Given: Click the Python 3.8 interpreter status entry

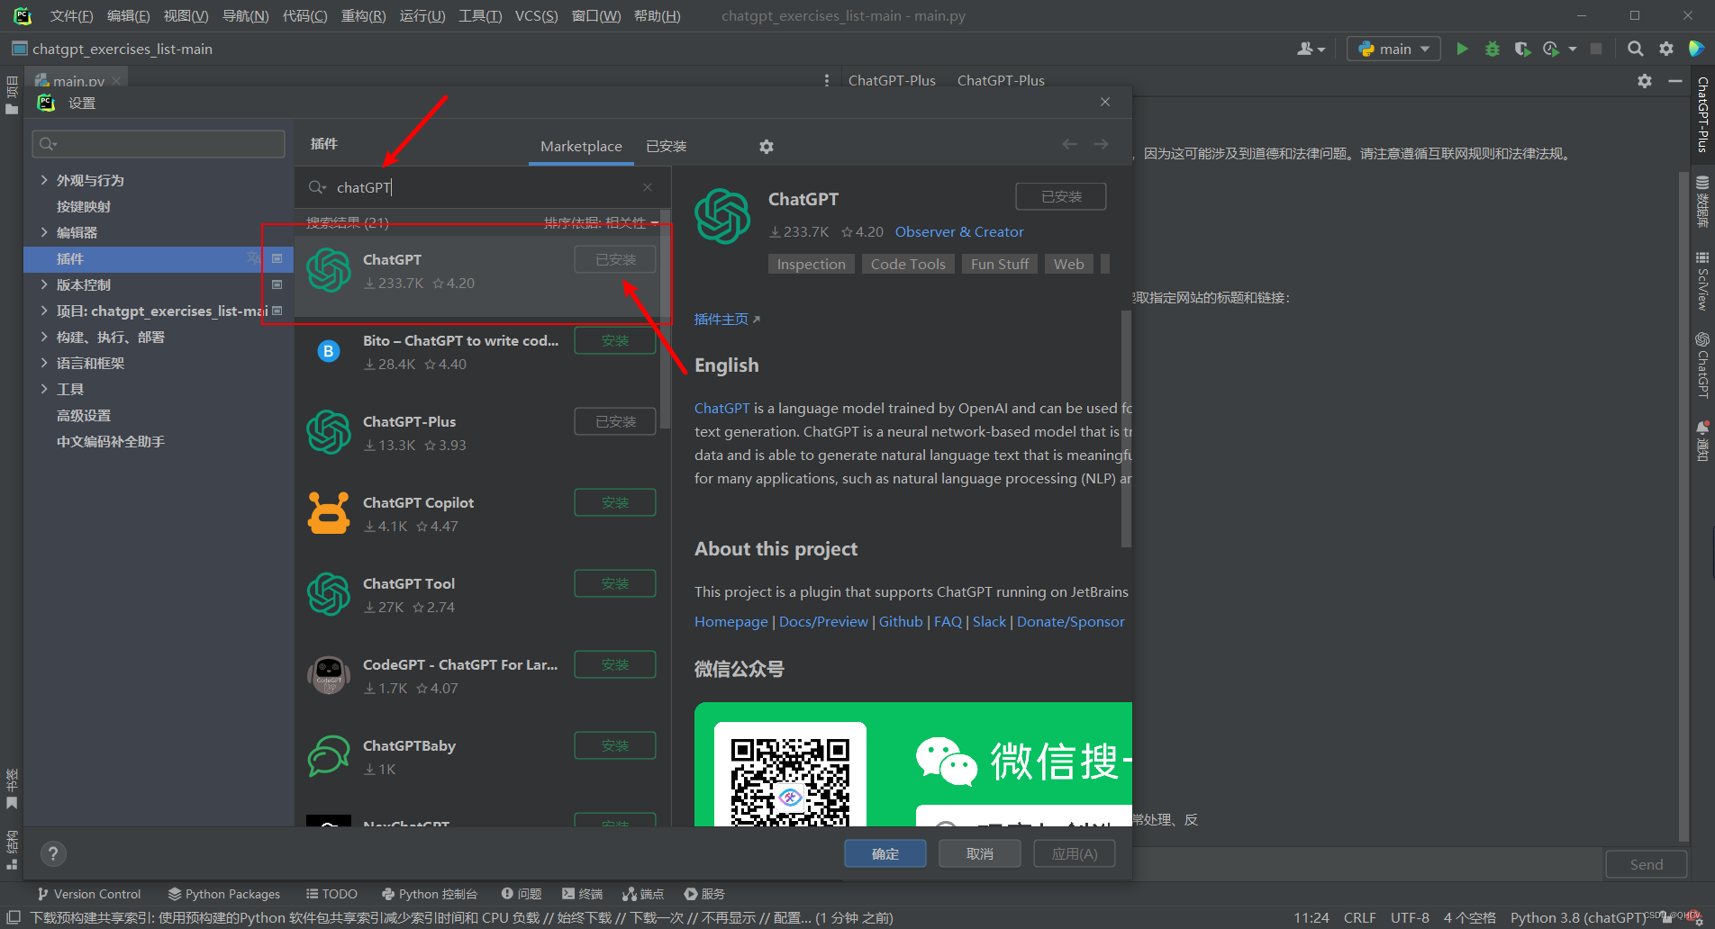Looking at the screenshot, I should (x=1579, y=917).
